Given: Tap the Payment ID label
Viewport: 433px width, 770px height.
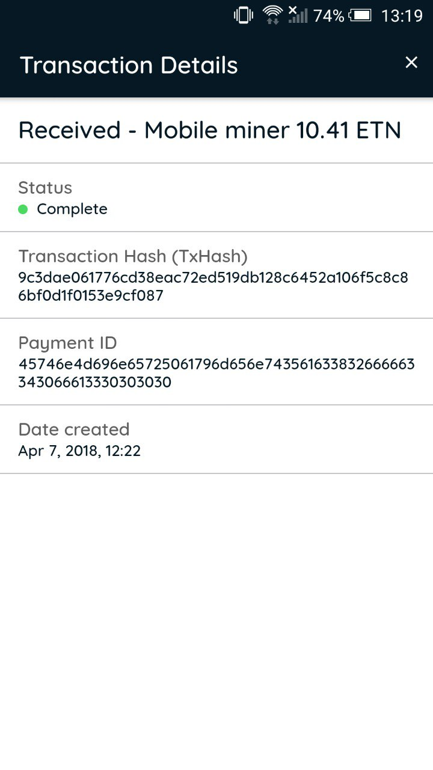Looking at the screenshot, I should point(67,343).
